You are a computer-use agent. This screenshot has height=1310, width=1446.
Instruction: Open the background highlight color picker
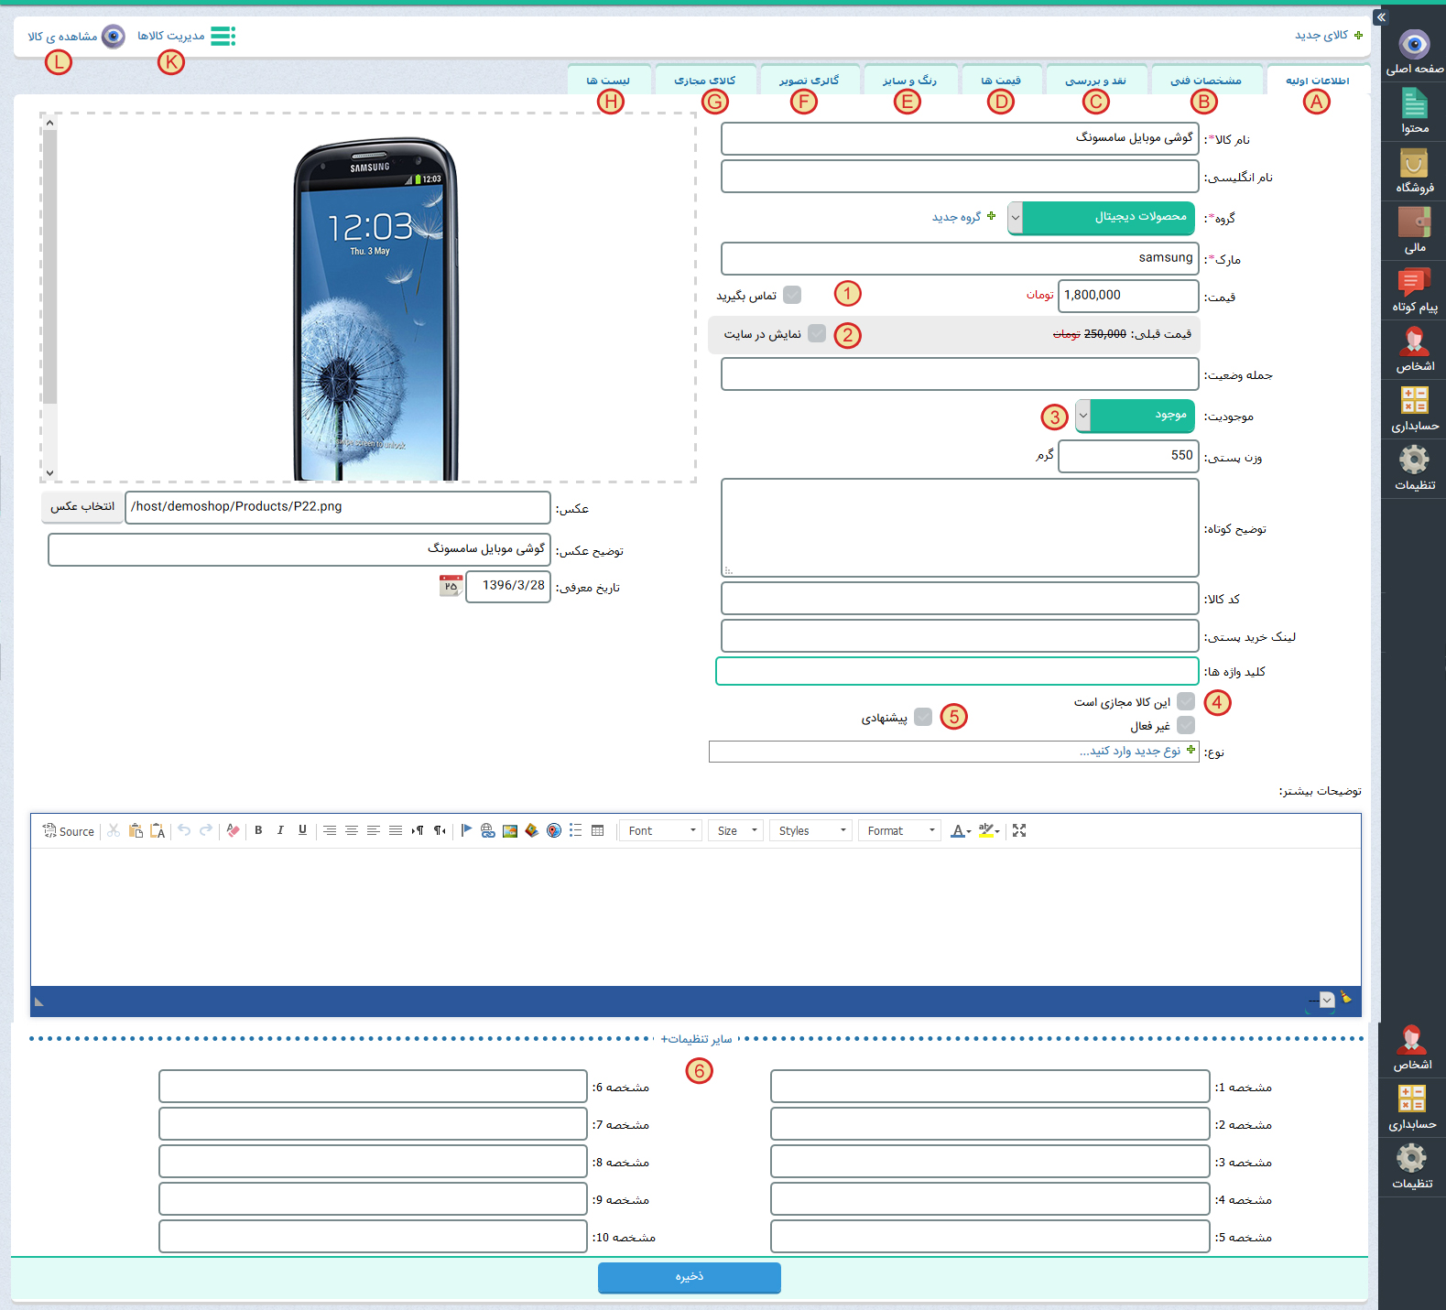click(988, 830)
